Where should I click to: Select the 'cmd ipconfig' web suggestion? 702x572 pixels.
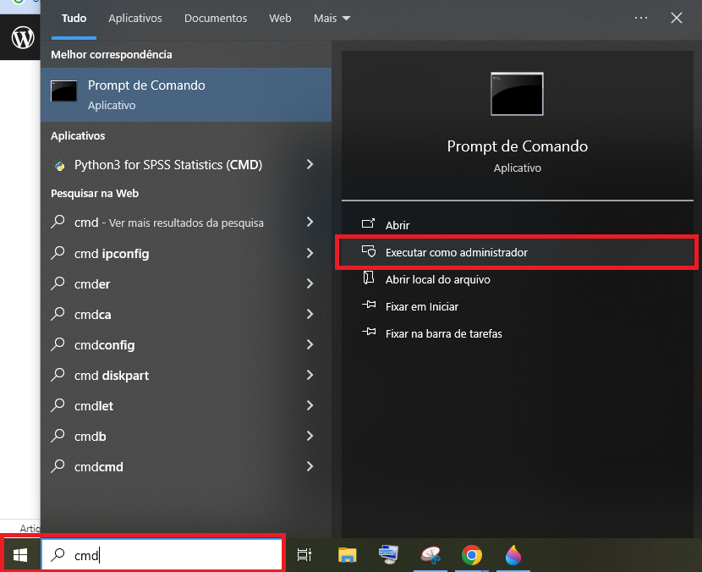tap(186, 254)
